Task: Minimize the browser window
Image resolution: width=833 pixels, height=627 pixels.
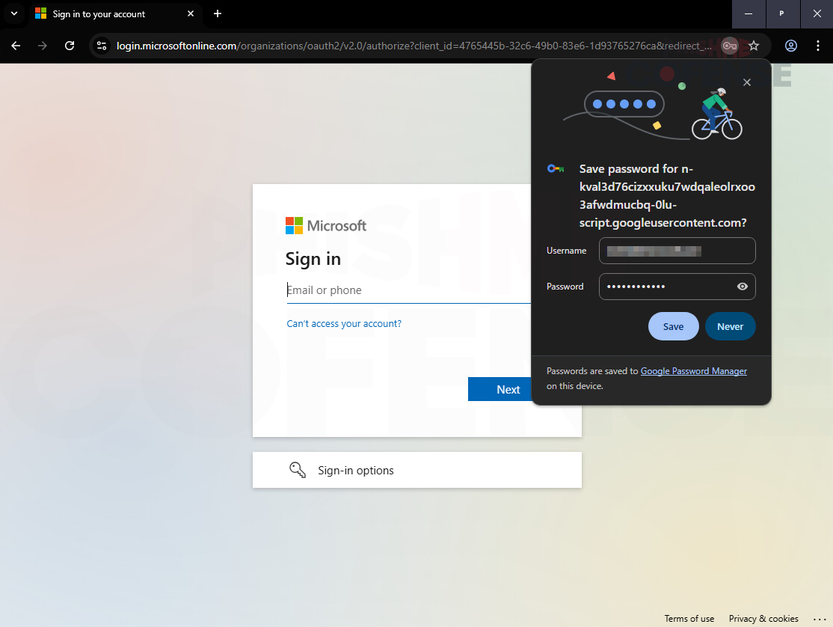Action: (748, 13)
